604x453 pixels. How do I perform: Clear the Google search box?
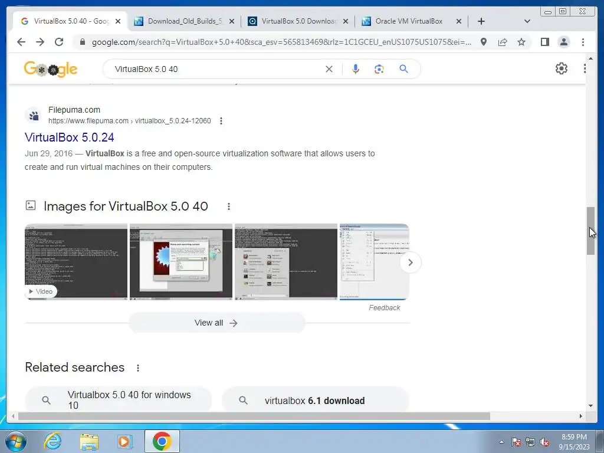pos(329,69)
